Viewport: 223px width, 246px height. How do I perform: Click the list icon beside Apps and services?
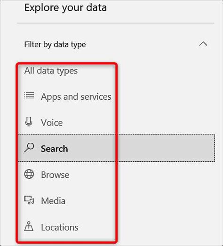[x=29, y=95]
